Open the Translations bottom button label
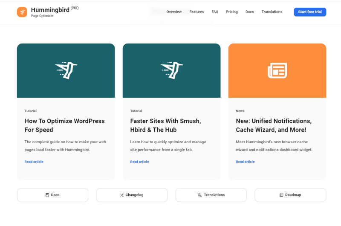This screenshot has height=226, width=341. (x=214, y=195)
